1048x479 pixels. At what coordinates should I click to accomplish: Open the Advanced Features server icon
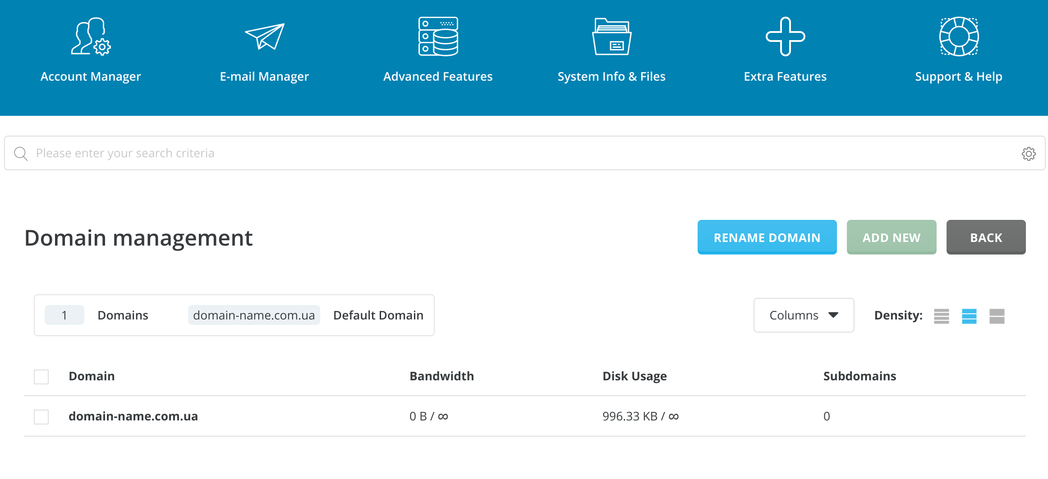[x=438, y=36]
